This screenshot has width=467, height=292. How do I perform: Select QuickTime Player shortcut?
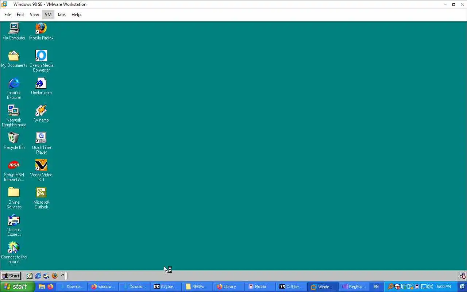pos(41,143)
